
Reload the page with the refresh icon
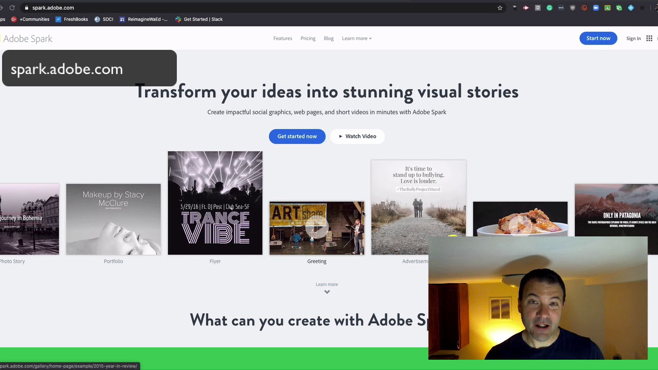[12, 8]
